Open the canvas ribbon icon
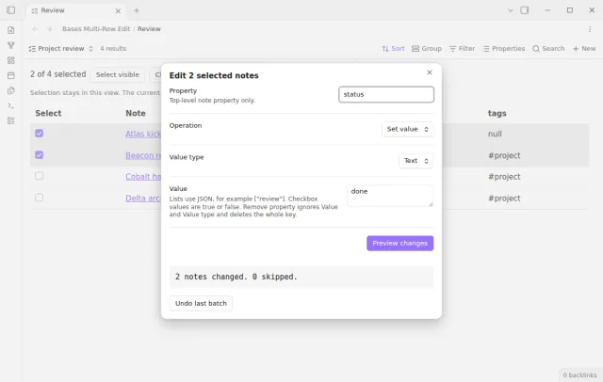The height and width of the screenshot is (382, 603). [10, 60]
